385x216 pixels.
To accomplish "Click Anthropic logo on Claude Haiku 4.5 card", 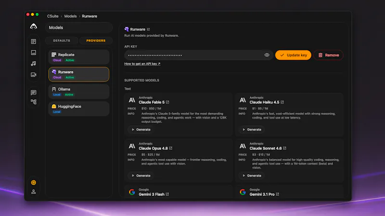I will (x=243, y=100).
